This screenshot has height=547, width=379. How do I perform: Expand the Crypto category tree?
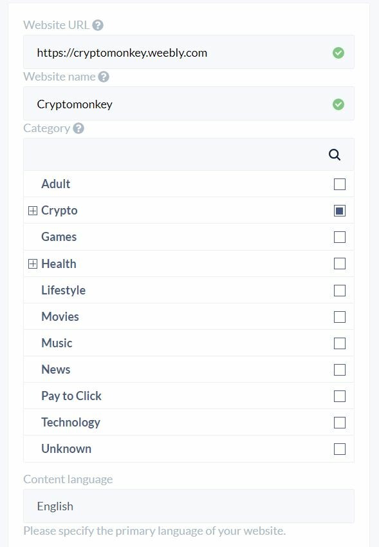tap(33, 211)
